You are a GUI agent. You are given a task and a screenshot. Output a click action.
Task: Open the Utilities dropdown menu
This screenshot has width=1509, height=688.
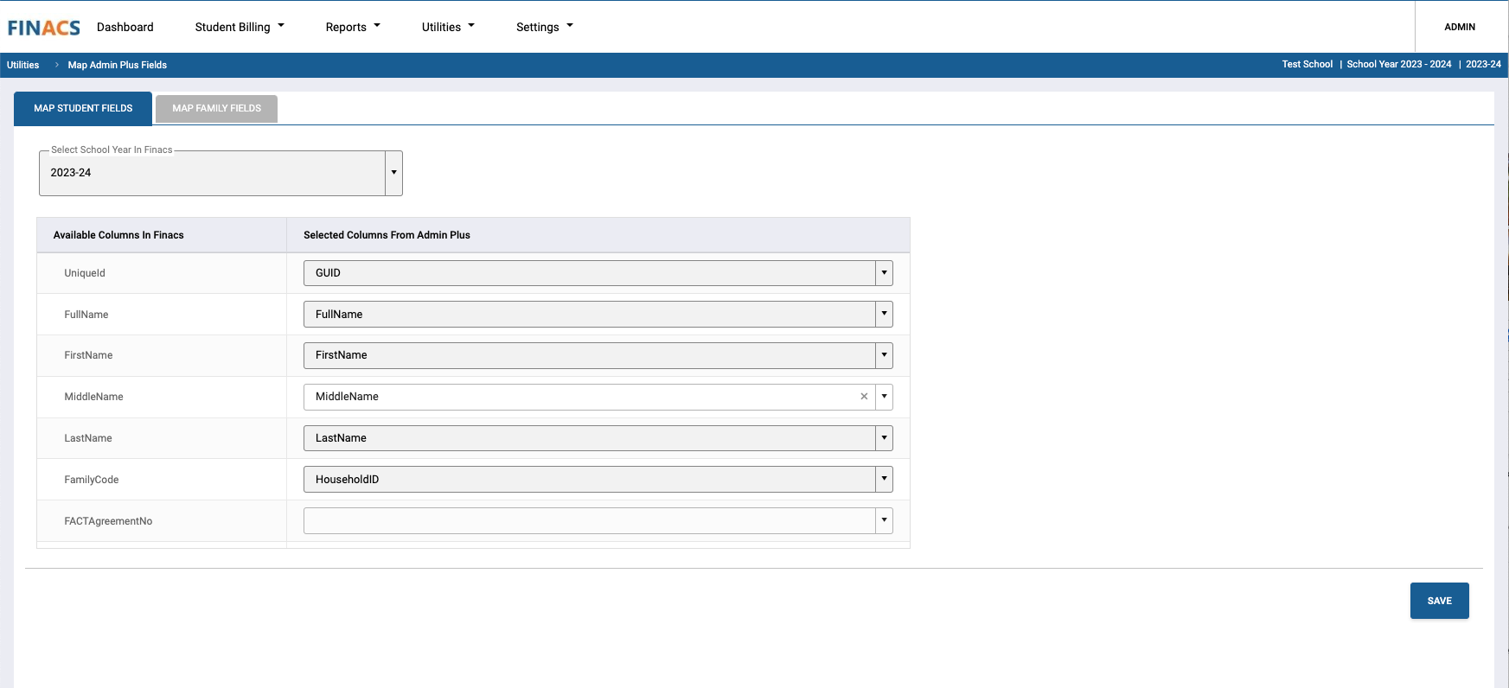tap(448, 27)
